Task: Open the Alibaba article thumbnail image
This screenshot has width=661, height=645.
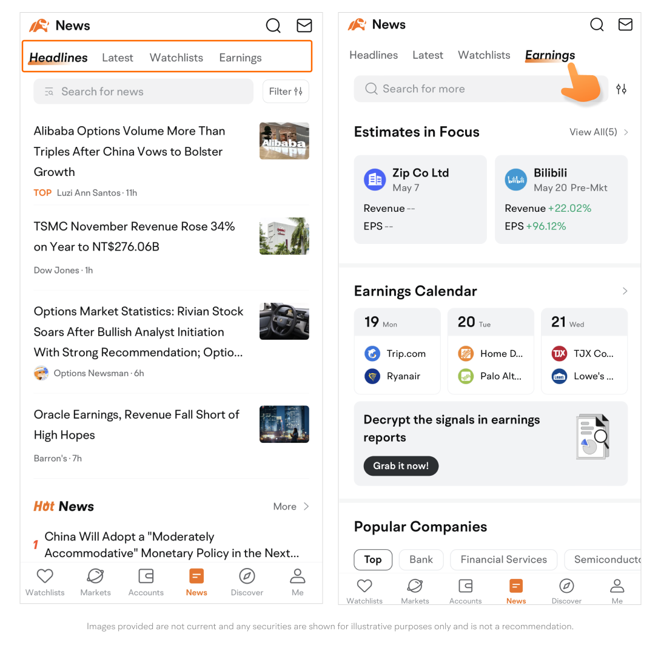Action: pyautogui.click(x=284, y=141)
